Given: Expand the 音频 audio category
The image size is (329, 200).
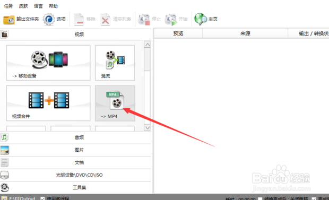Looking at the screenshot, I should 75,137.
